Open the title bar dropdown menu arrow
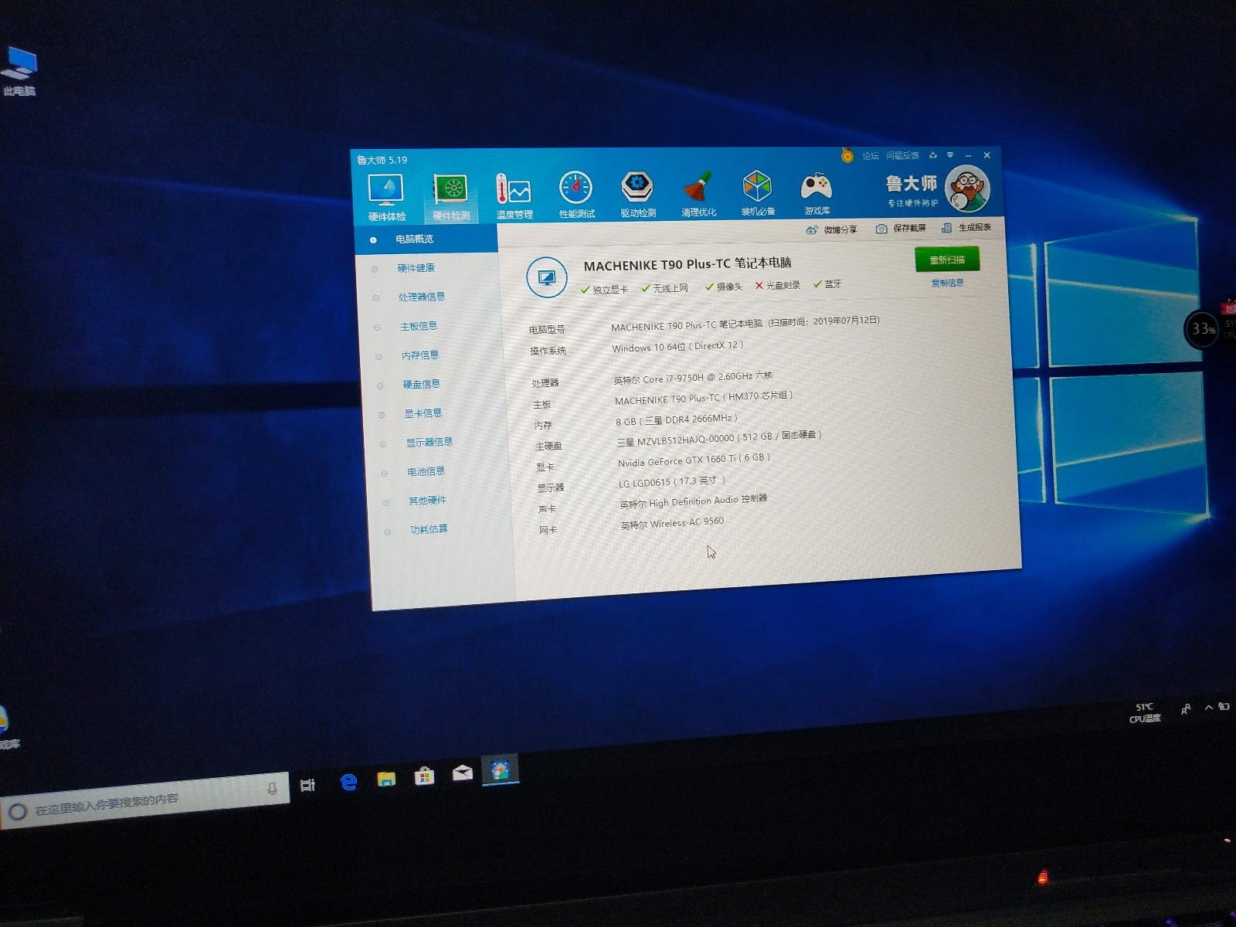The image size is (1236, 927). [950, 154]
